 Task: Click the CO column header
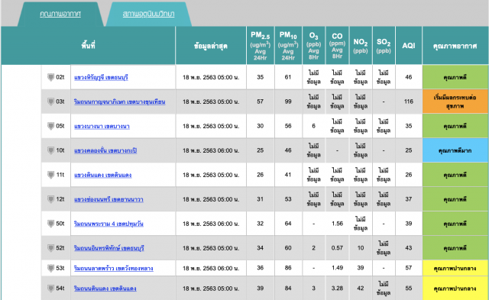coord(337,46)
